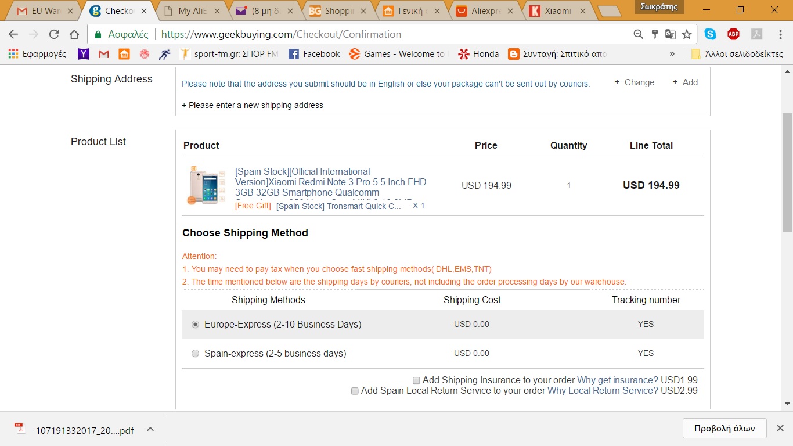Switch to the Yahoo mail (8 μη δι tab

[x=262, y=11]
